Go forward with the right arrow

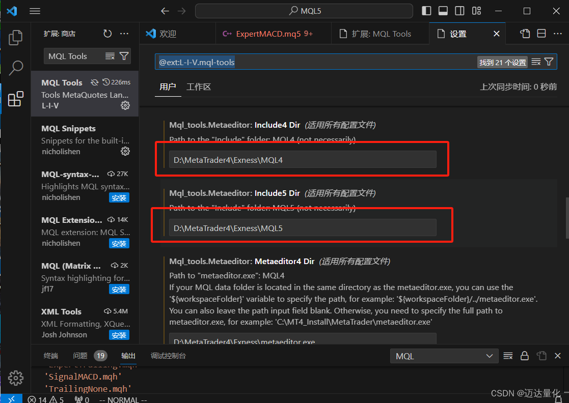click(x=182, y=11)
